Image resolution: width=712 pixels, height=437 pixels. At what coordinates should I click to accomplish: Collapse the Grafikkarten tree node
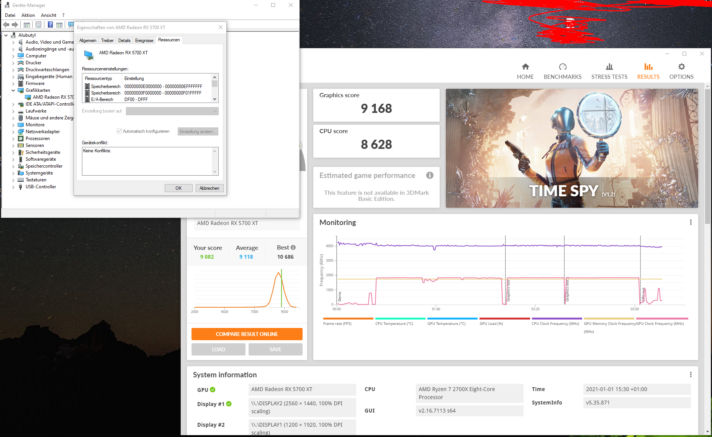[x=13, y=90]
